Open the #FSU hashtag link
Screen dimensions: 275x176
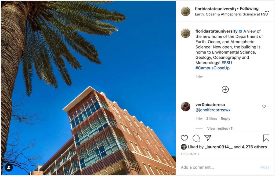227,63
